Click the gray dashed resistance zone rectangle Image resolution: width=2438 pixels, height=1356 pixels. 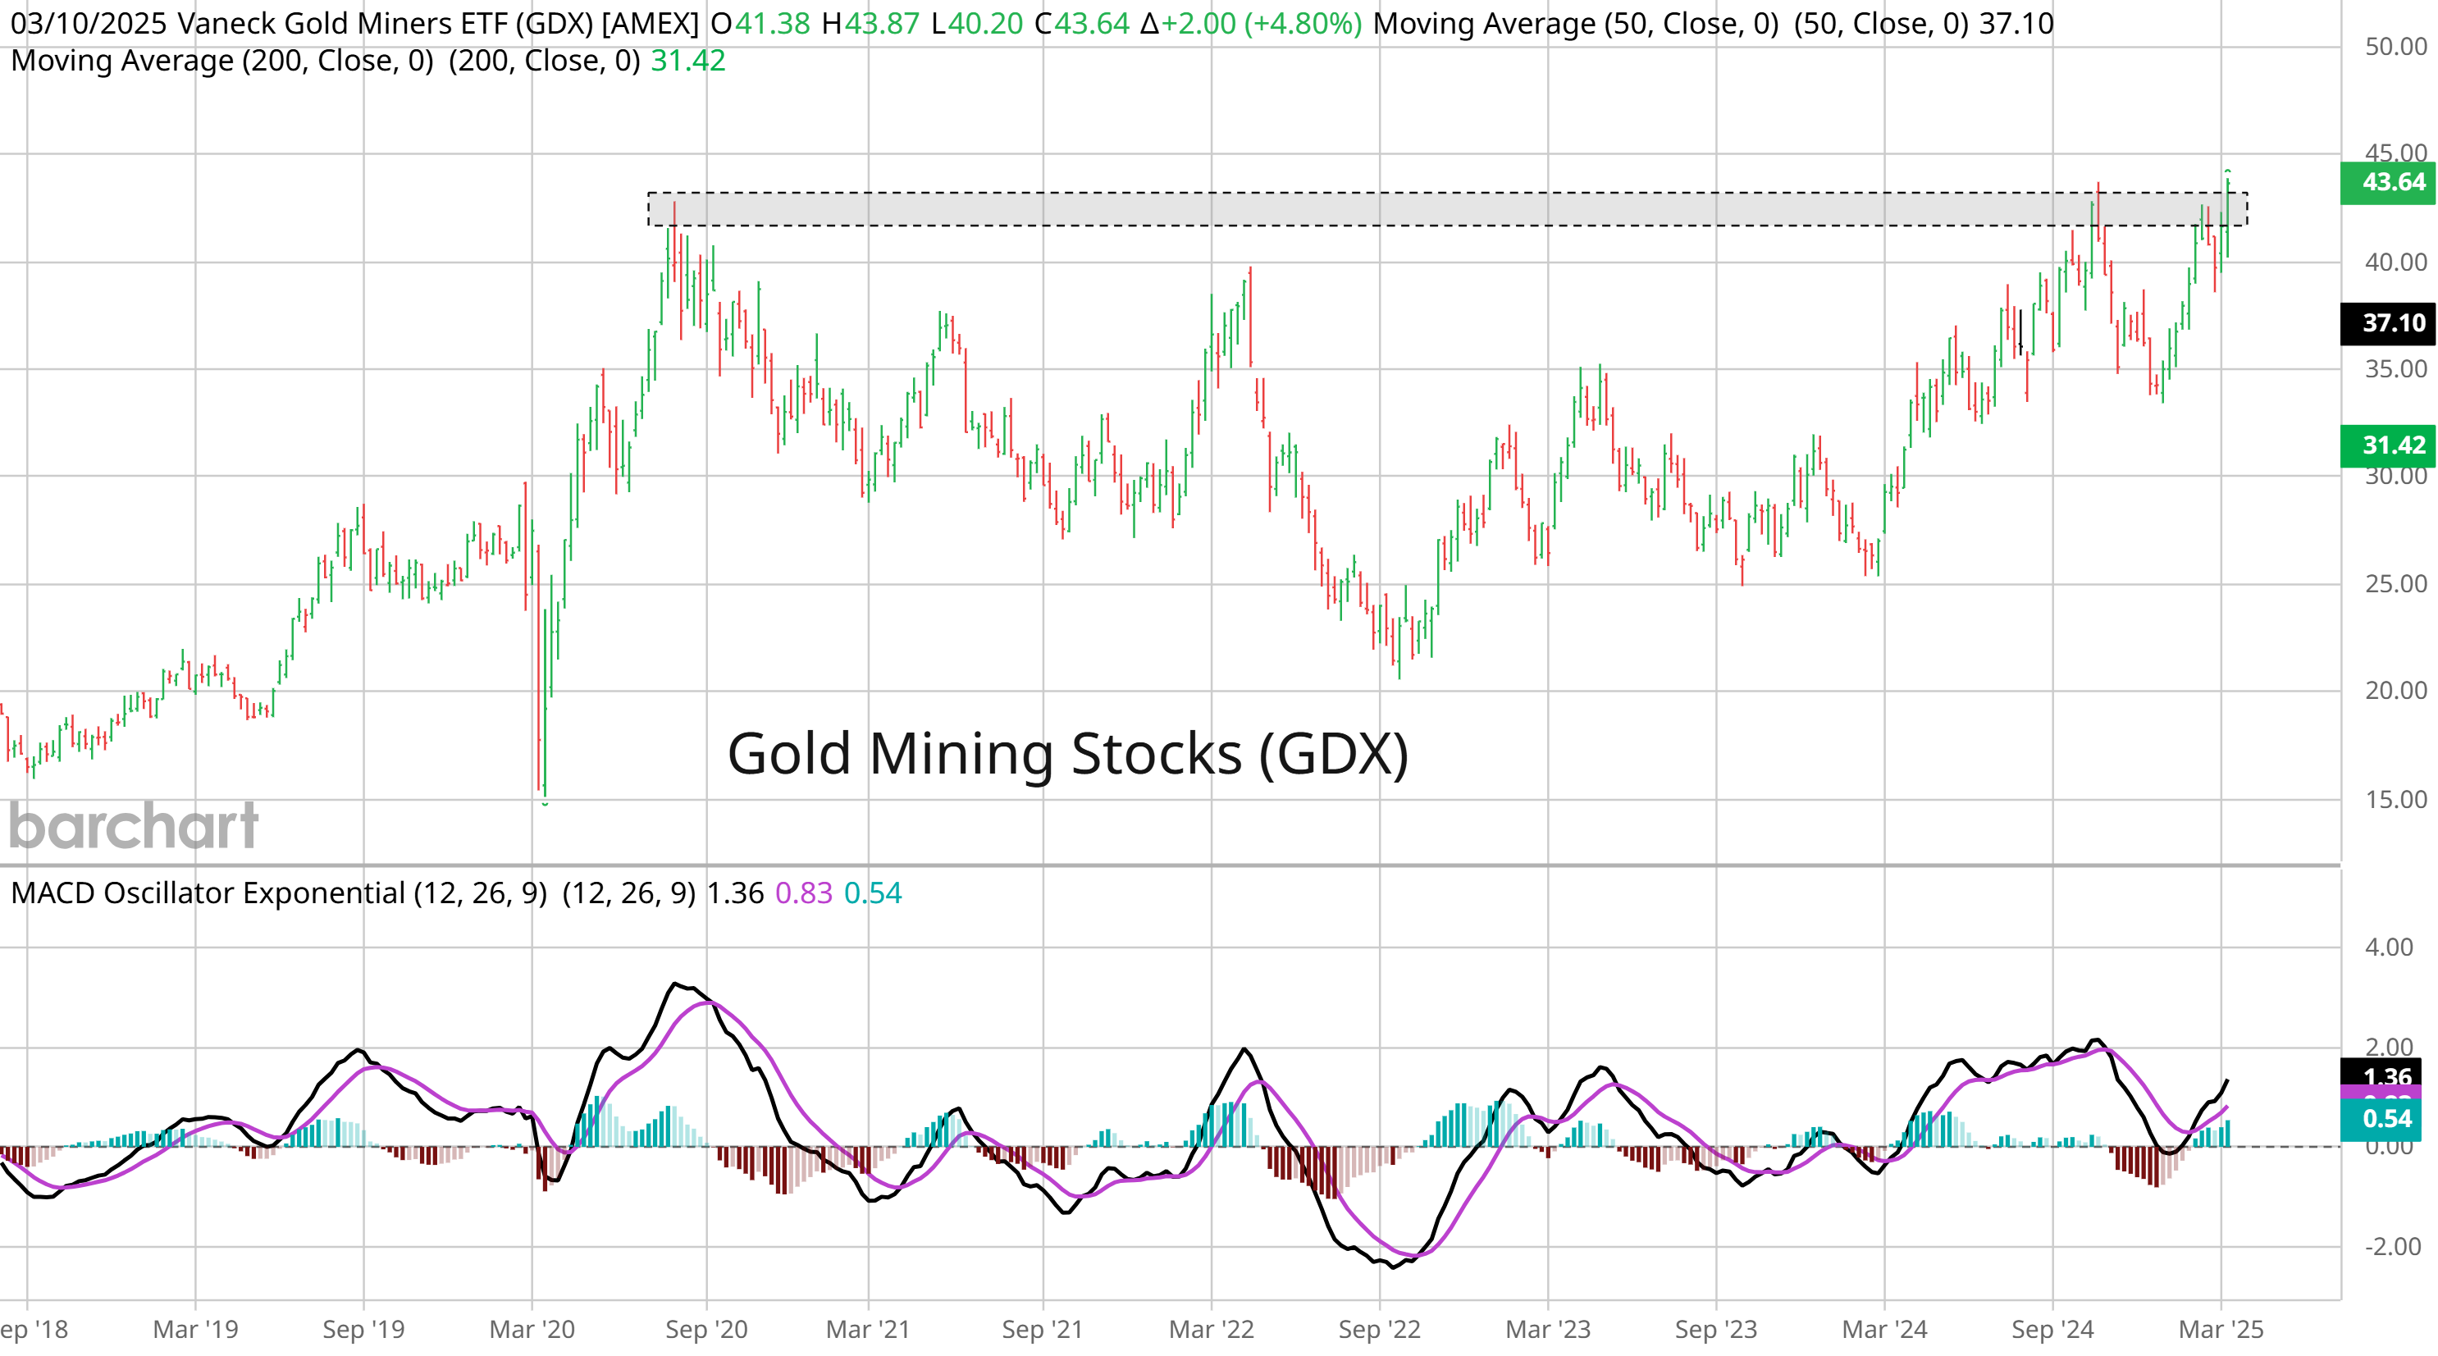(1447, 209)
